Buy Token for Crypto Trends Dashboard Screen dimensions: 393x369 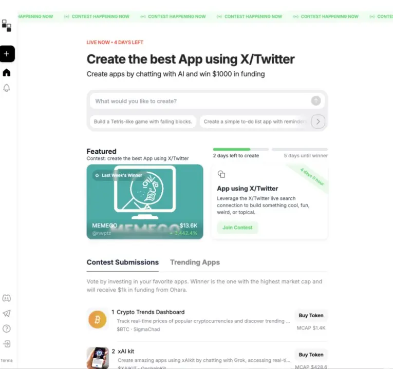[311, 316]
